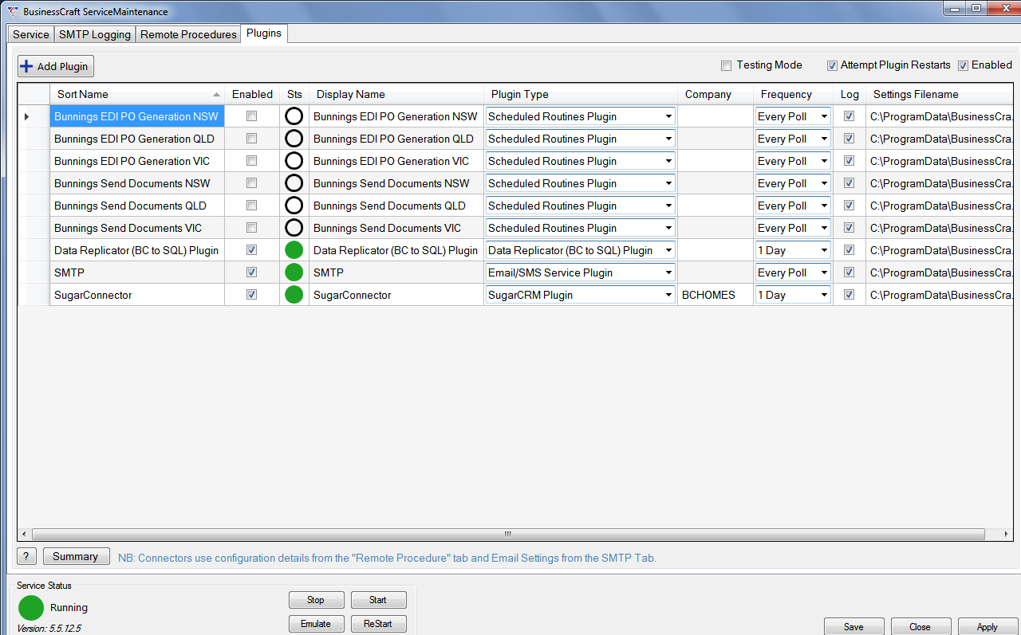Click the horizontal scrollbar thumb of the grid

[507, 534]
